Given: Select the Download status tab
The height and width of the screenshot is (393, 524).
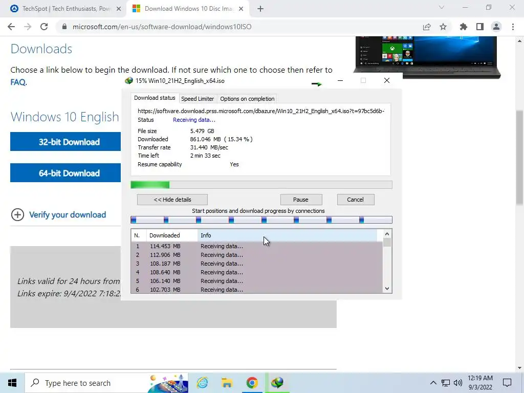Looking at the screenshot, I should (155, 98).
